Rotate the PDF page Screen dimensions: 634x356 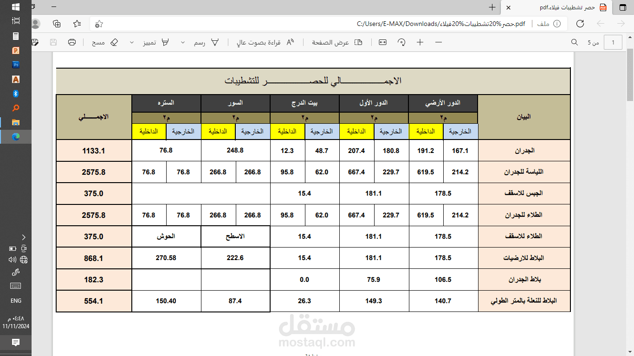401,42
